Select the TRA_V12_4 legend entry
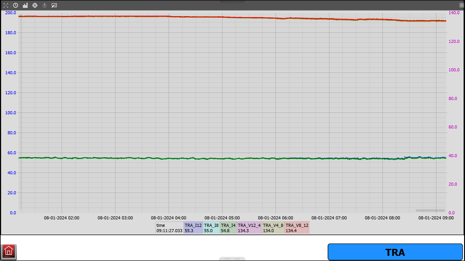Viewport: 465px width, 261px height. pyautogui.click(x=249, y=228)
